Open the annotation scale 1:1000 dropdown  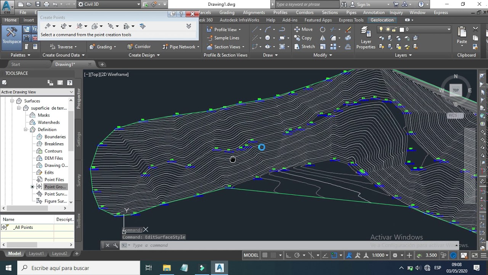pyautogui.click(x=380, y=255)
